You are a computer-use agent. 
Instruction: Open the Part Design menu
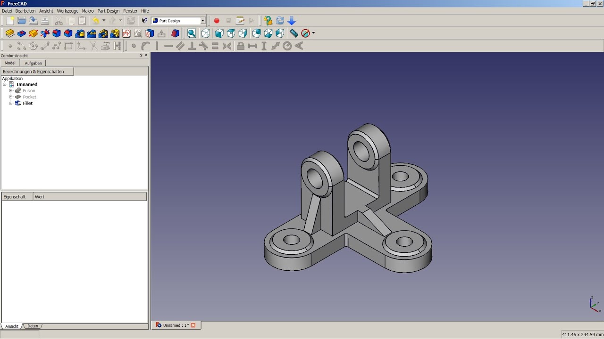[109, 11]
